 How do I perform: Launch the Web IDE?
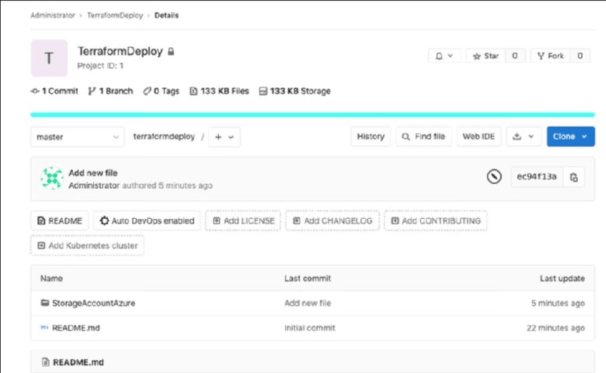tap(479, 136)
